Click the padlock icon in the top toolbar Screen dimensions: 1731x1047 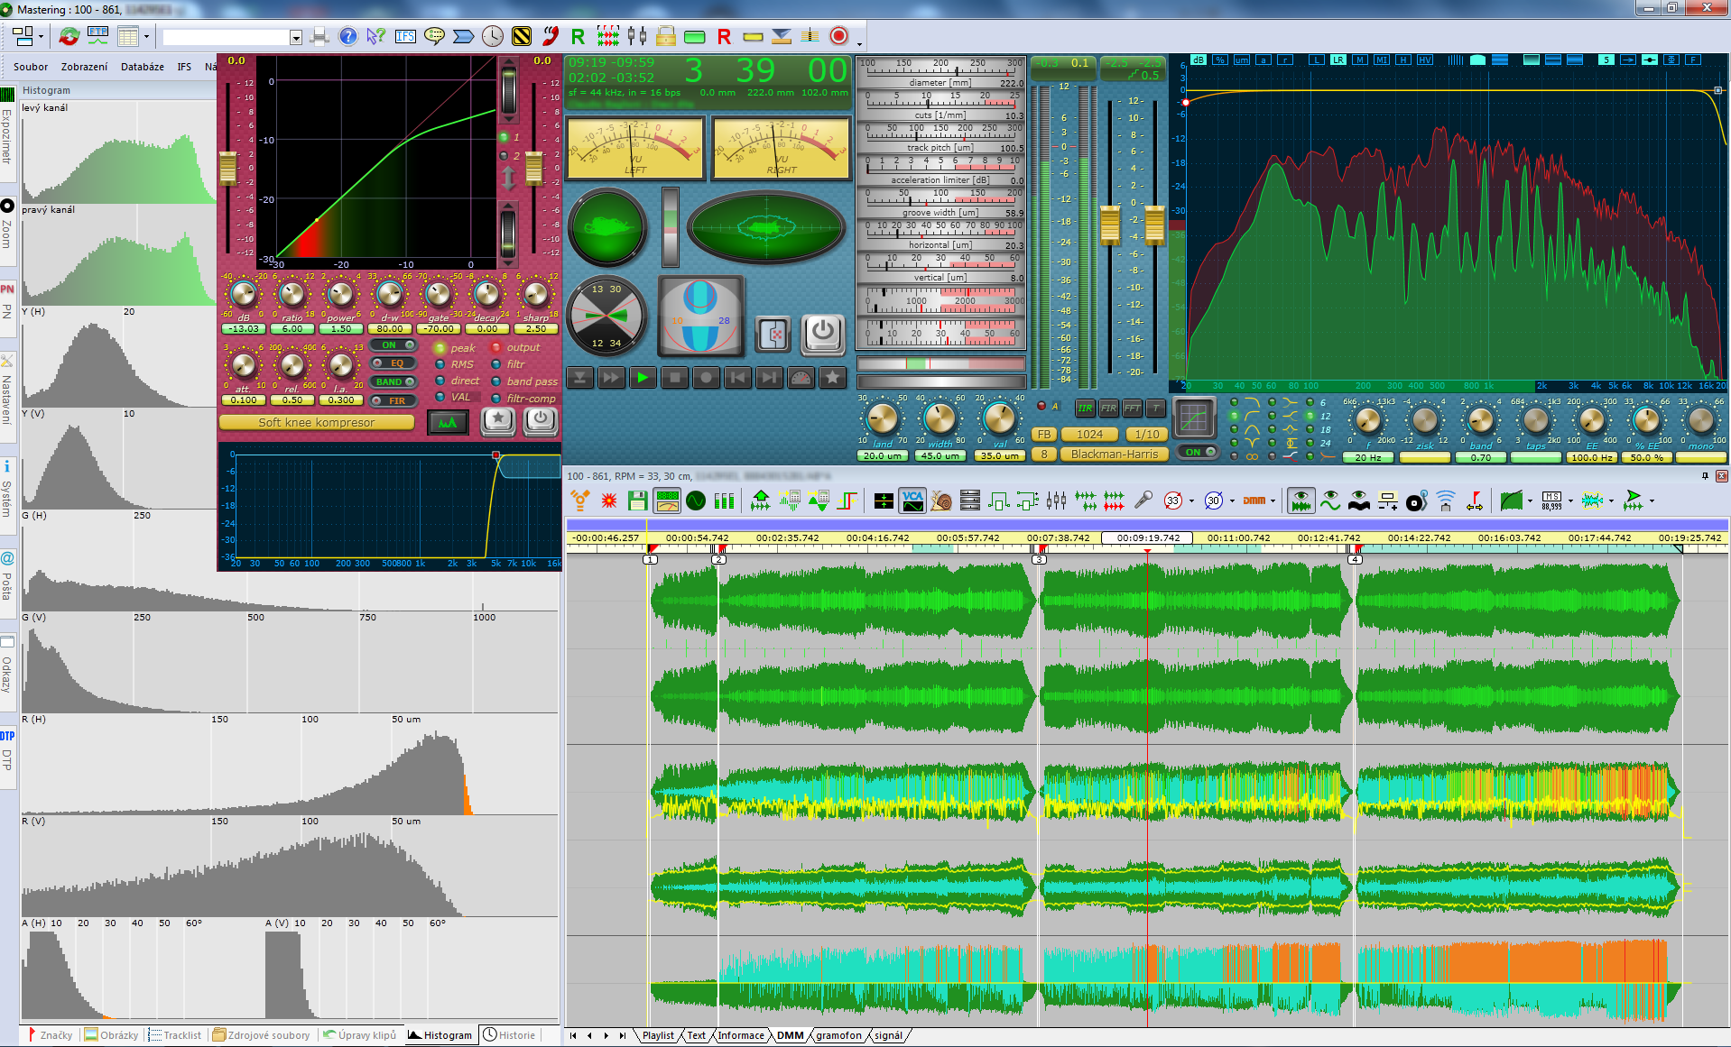pyautogui.click(x=666, y=37)
